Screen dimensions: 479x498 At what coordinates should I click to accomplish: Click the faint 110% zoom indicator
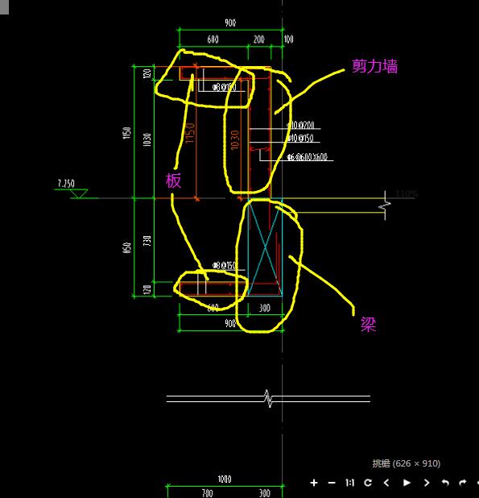coord(407,193)
